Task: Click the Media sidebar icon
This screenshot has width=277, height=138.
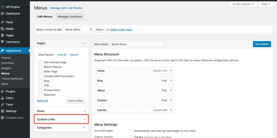Action: (x=2, y=29)
